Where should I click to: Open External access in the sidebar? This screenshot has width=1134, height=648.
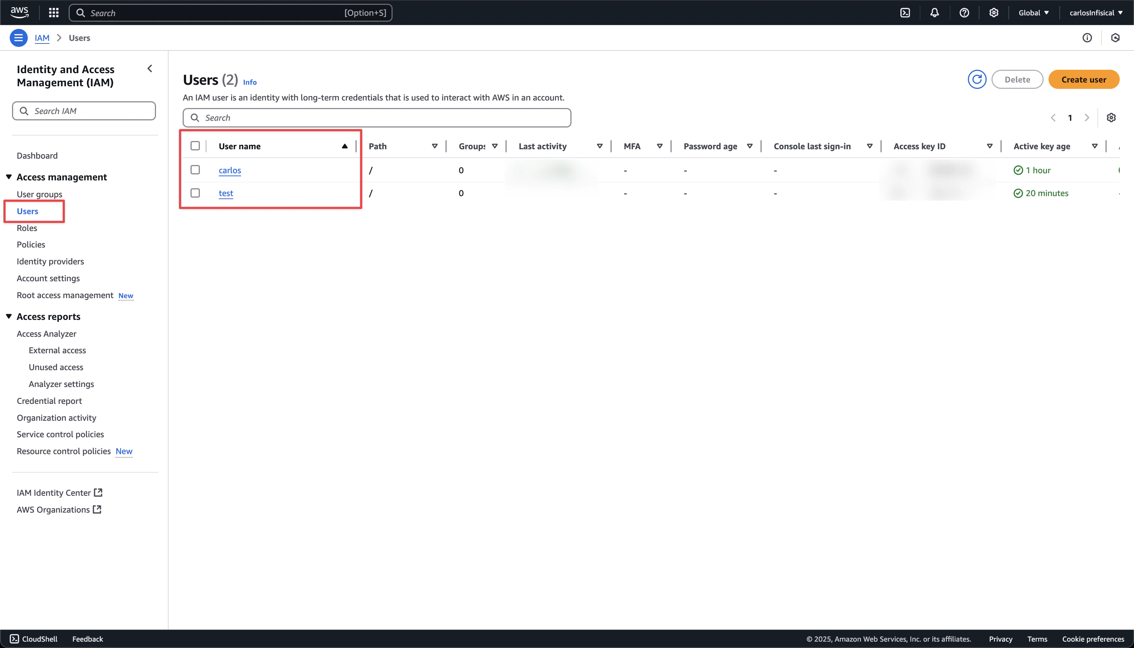[x=57, y=350]
